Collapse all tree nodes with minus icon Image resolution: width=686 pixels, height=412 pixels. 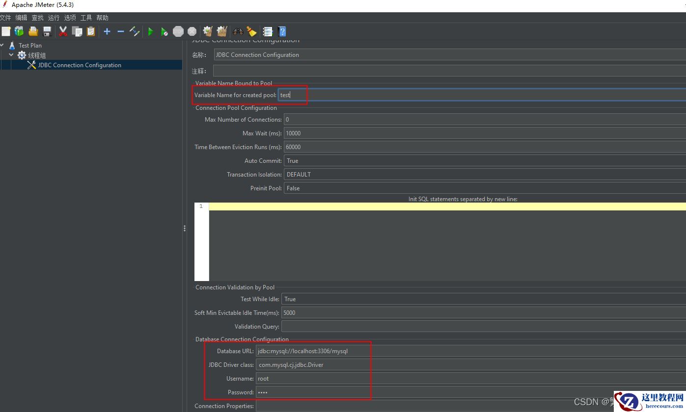121,31
